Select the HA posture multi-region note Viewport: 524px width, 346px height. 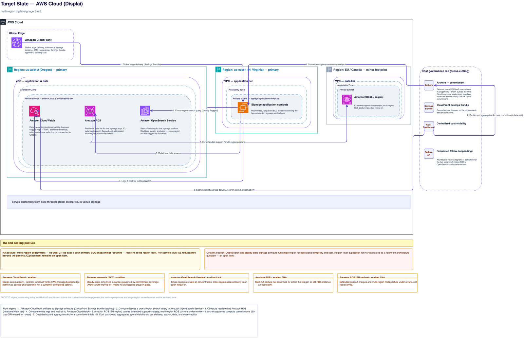(100, 259)
